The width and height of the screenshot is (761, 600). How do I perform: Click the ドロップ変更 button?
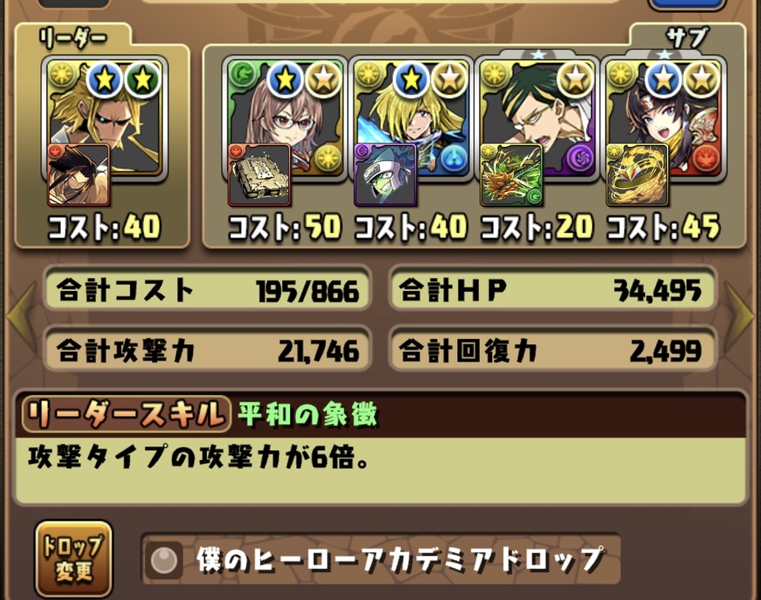point(74,559)
